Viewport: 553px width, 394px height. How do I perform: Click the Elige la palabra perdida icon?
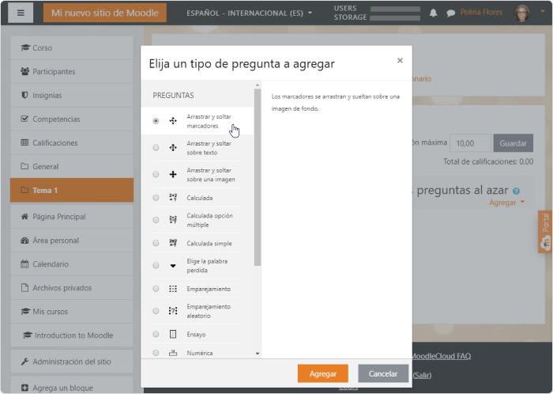(173, 265)
